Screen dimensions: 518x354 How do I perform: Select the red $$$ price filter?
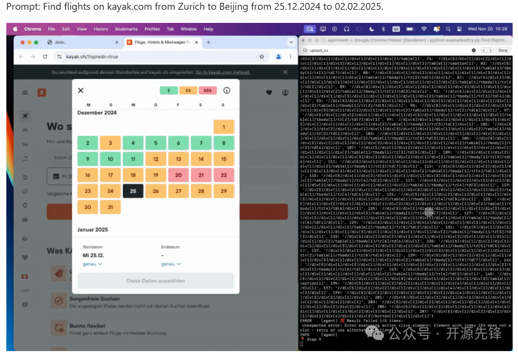[208, 91]
